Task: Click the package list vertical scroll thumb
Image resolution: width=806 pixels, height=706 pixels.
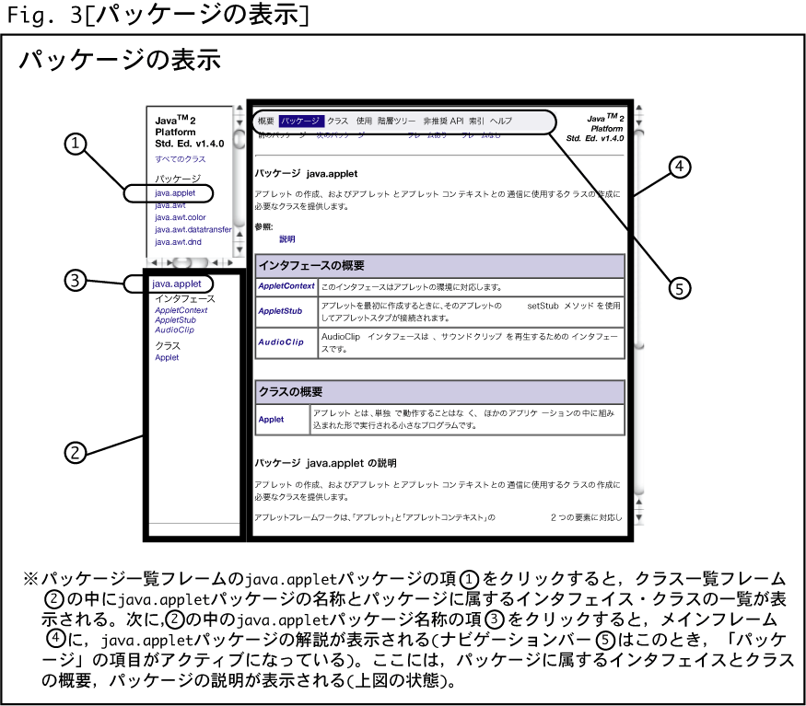Action: 239,140
